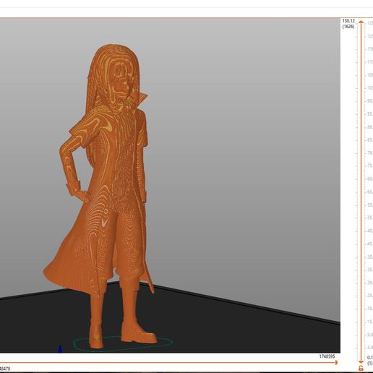The height and width of the screenshot is (373, 373).
Task: Click the blue axis marker on the bed
Action: (60, 348)
